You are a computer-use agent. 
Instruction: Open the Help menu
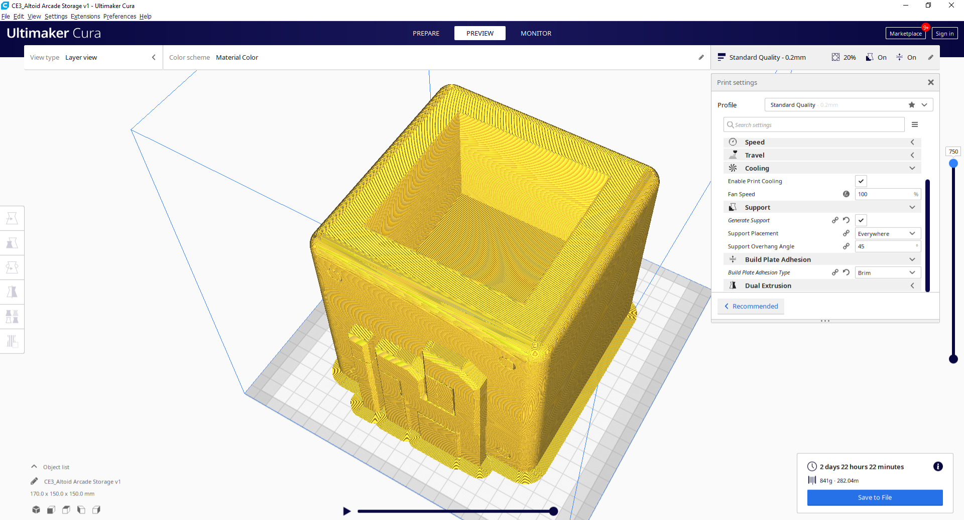[x=146, y=16]
